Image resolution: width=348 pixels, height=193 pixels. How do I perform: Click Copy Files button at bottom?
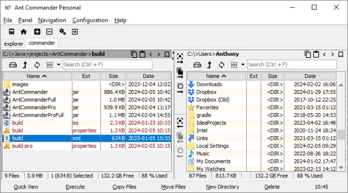coord(124,187)
